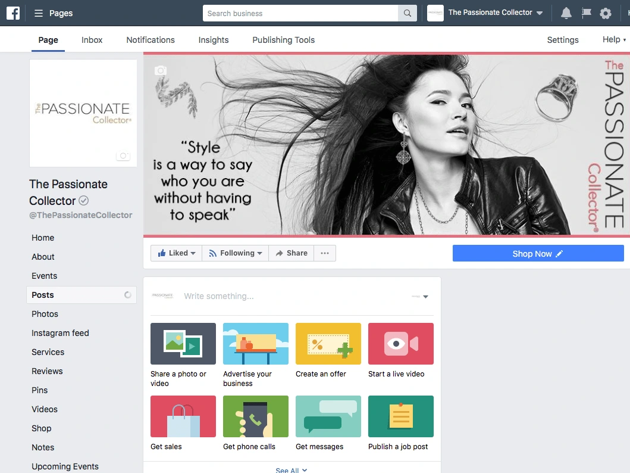Open The Passionate Collector account dropdown
630x473 pixels.
(x=540, y=13)
